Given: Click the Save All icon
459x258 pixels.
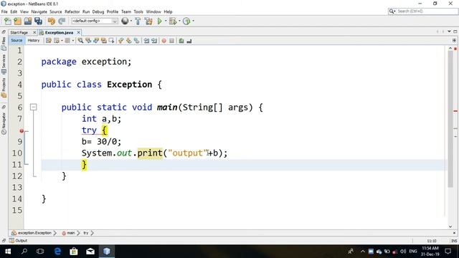Looking at the screenshot, I should [x=38, y=21].
